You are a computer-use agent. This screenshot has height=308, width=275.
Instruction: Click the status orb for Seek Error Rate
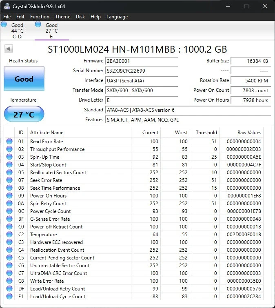click(x=9, y=180)
